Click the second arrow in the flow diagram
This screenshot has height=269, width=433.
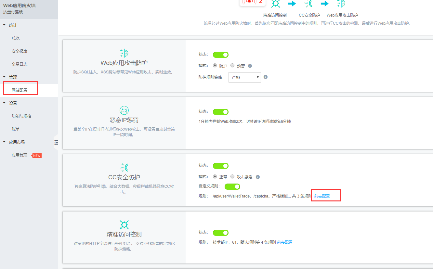(x=324, y=4)
